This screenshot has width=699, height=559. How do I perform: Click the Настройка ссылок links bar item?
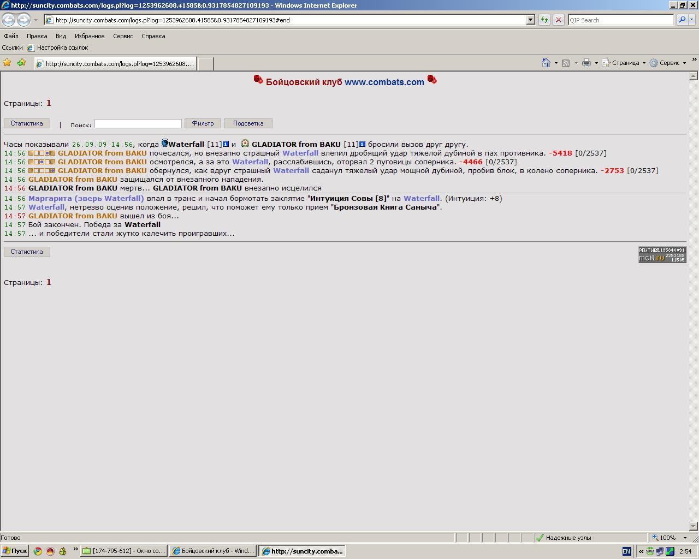(57, 47)
